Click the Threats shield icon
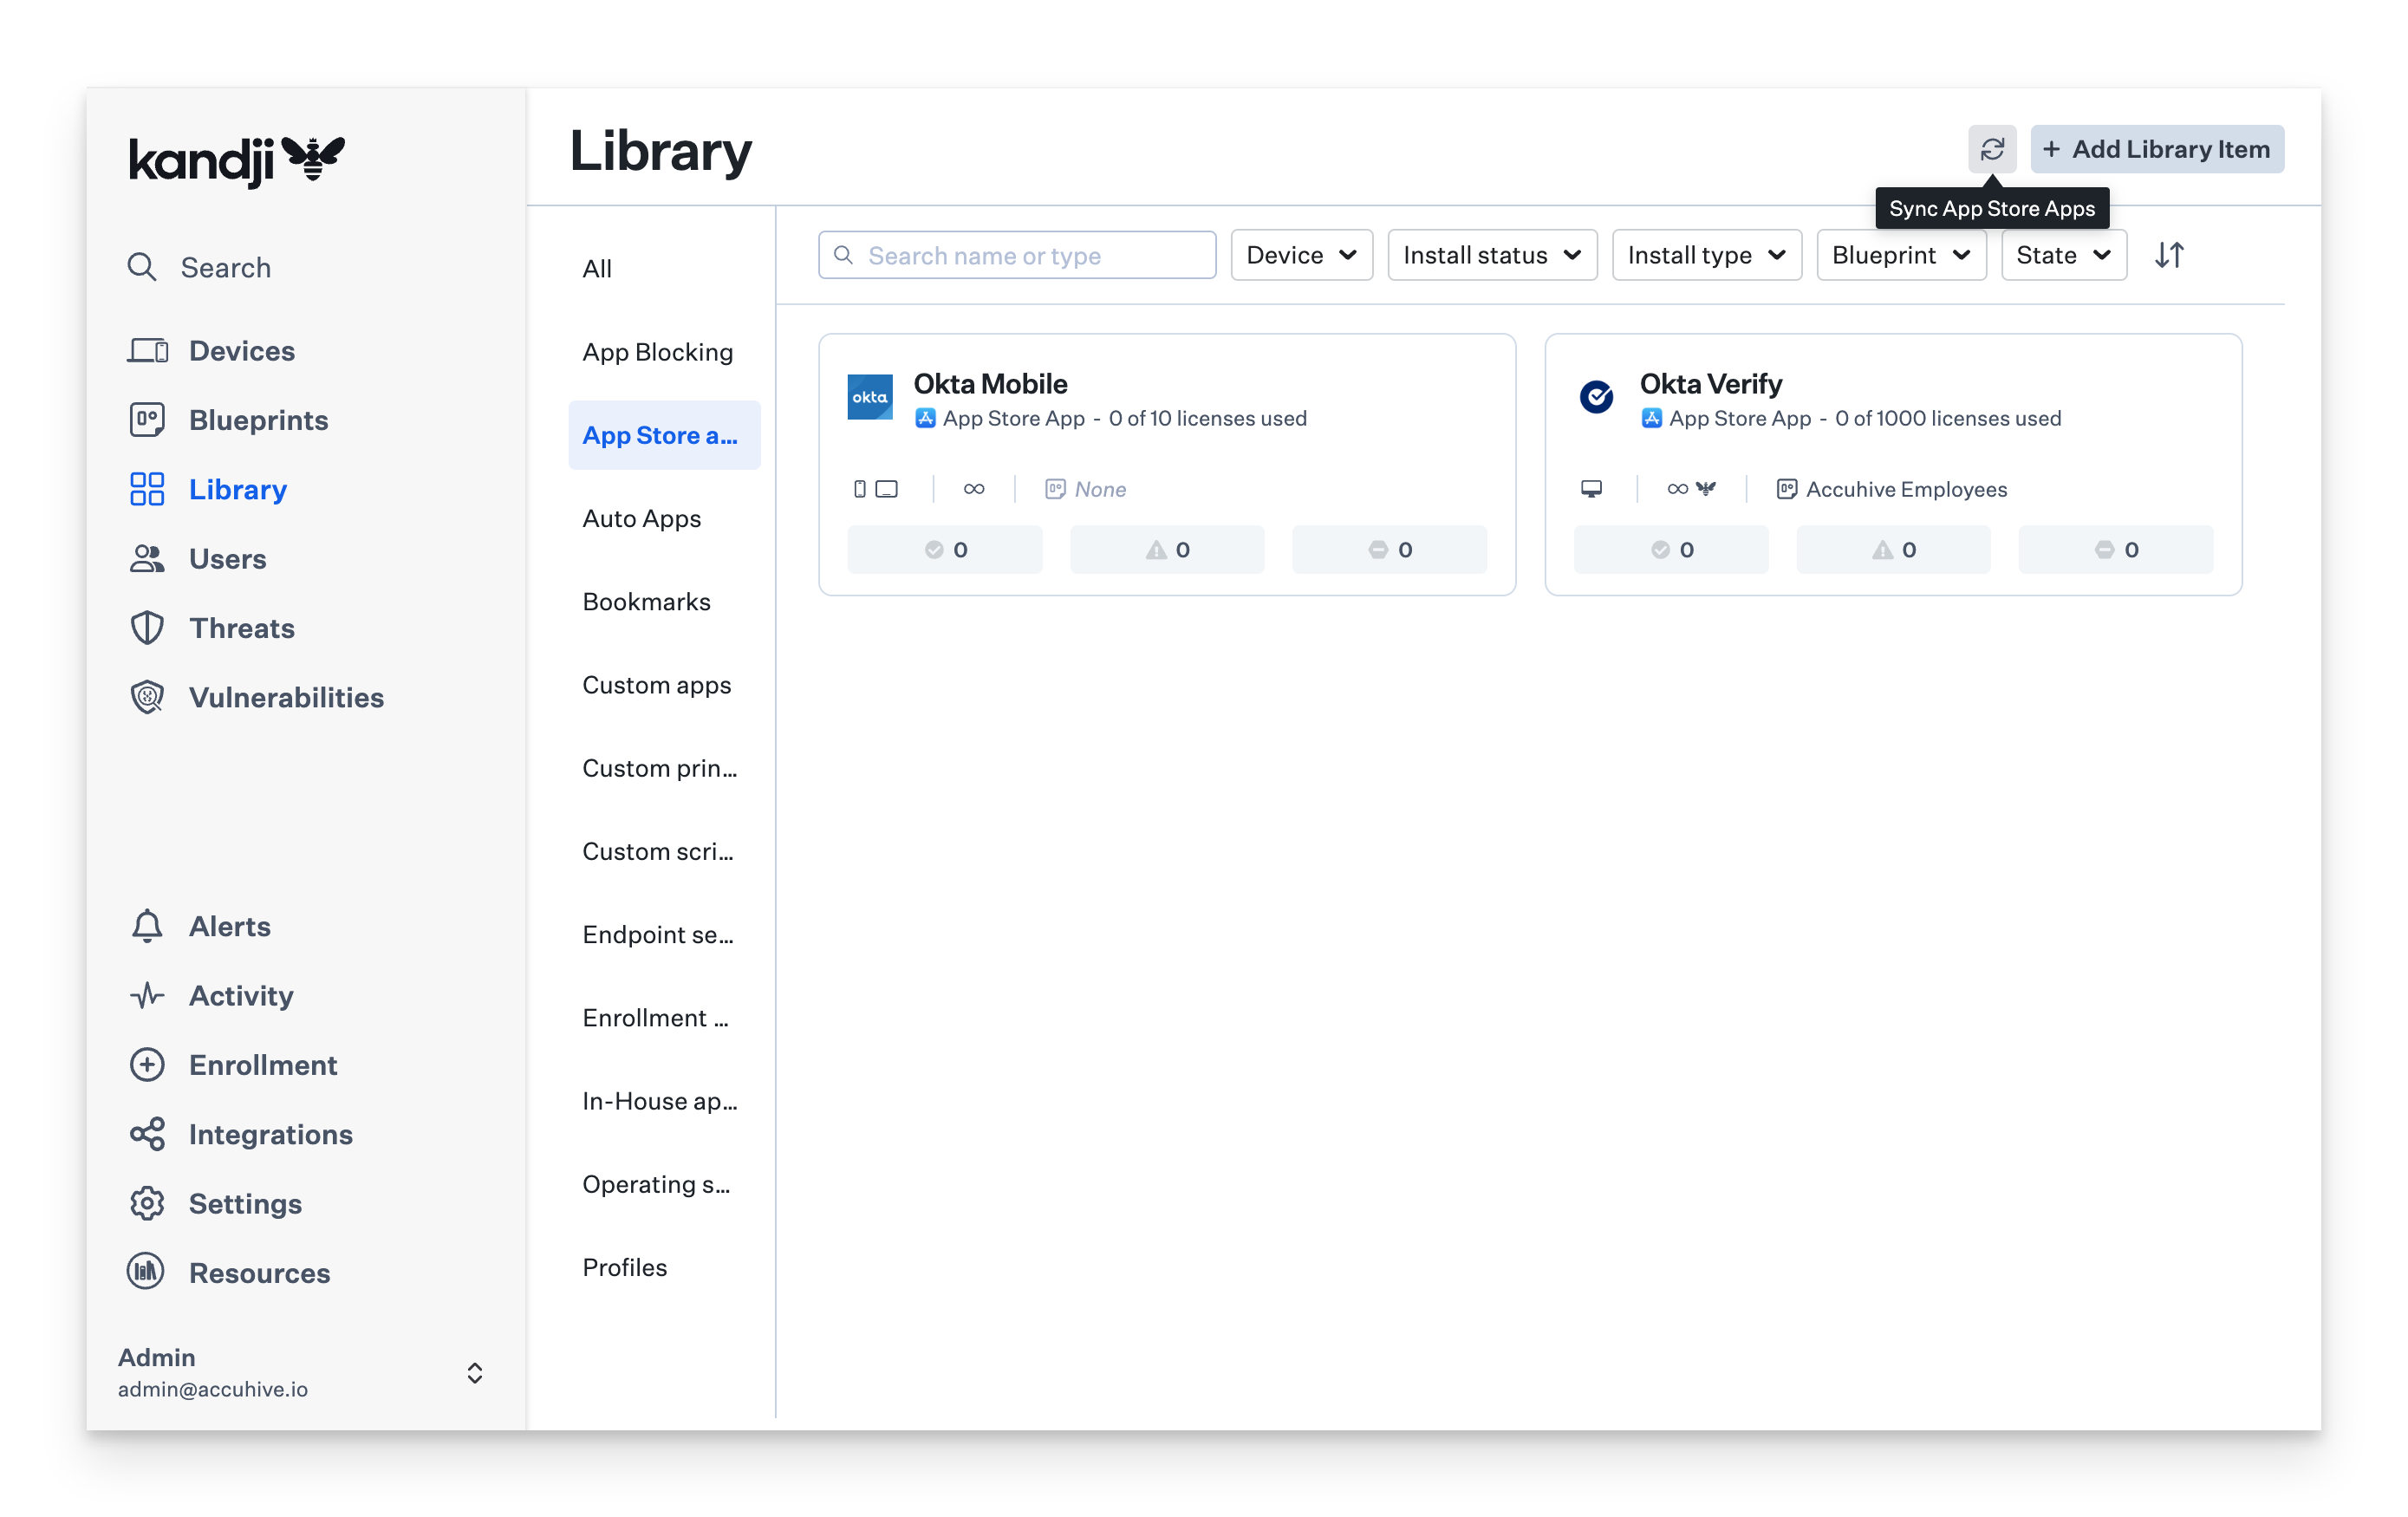2408x1517 pixels. point(147,628)
